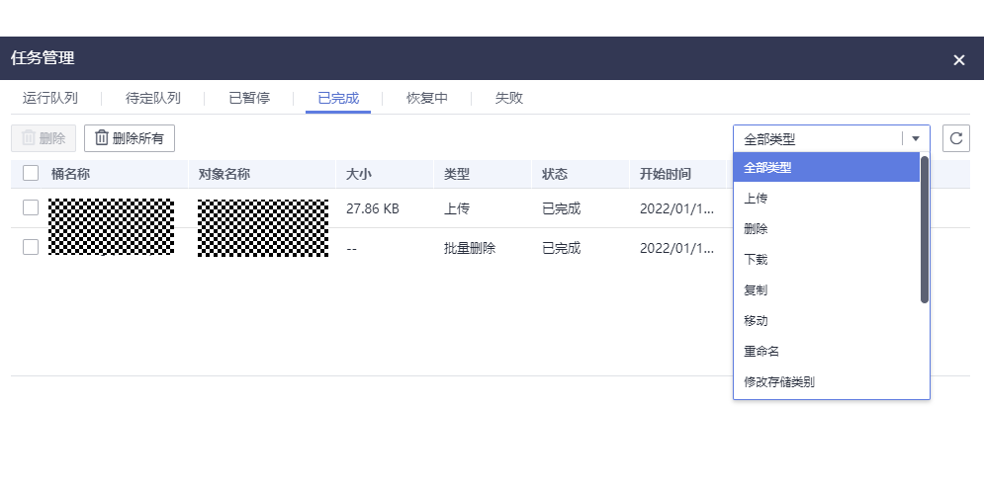This screenshot has width=984, height=491.
Task: Click the 删除所有 trash button
Action: tap(130, 139)
